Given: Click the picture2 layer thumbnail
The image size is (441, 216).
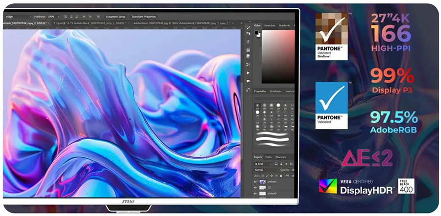Looking at the screenshot, I should (263, 193).
